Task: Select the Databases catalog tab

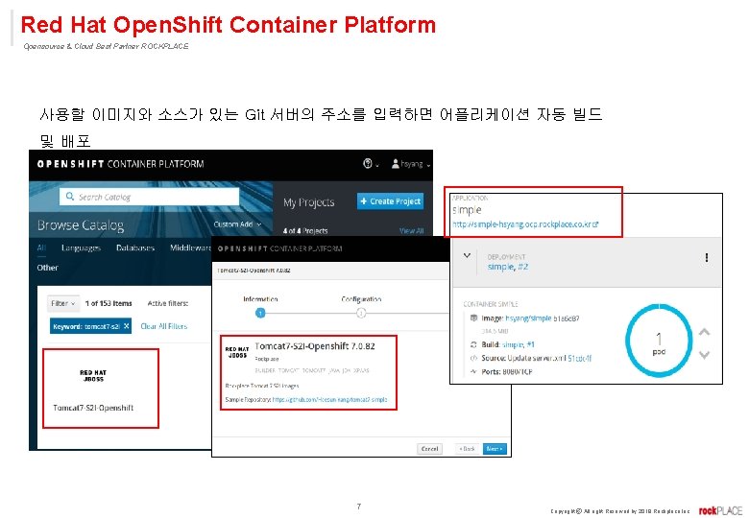Action: click(x=135, y=247)
